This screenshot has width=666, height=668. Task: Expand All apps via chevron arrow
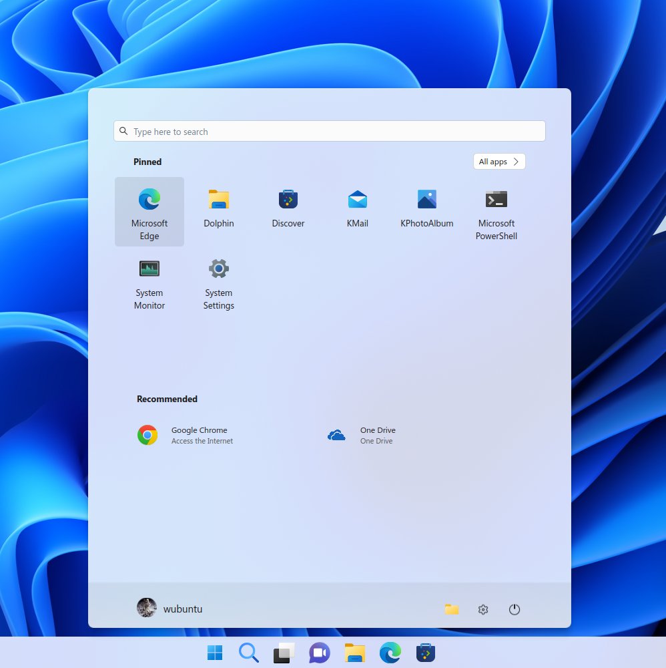[516, 162]
